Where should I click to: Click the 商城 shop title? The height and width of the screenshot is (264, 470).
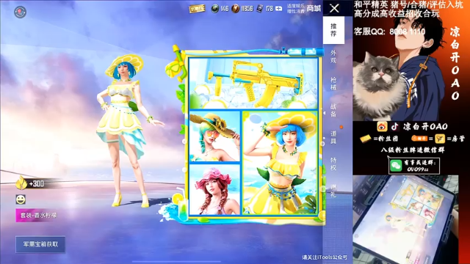point(314,8)
